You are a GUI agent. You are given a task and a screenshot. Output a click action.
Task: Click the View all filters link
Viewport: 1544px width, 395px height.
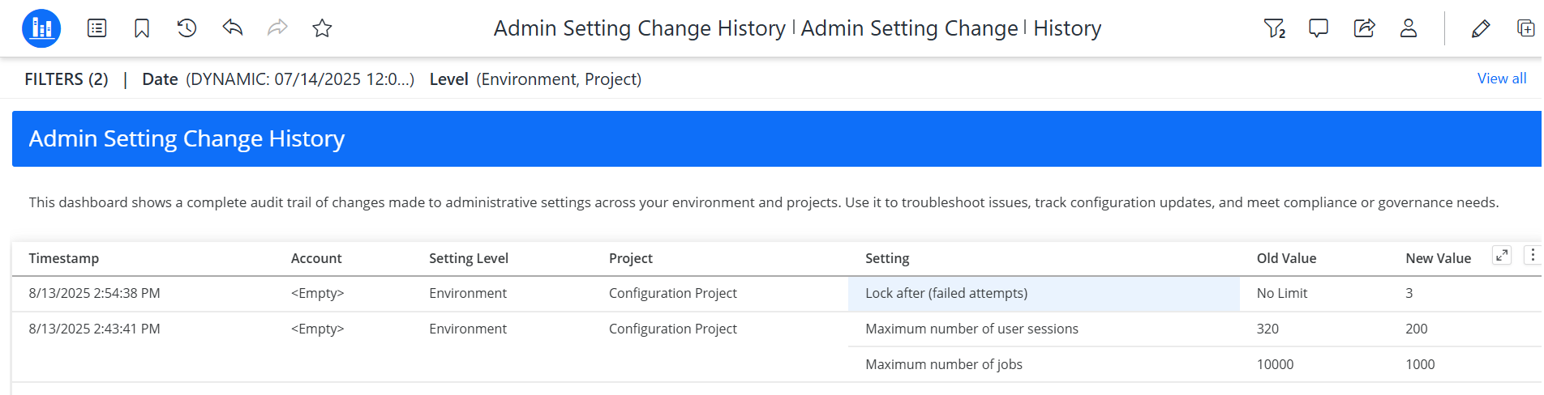[1501, 79]
